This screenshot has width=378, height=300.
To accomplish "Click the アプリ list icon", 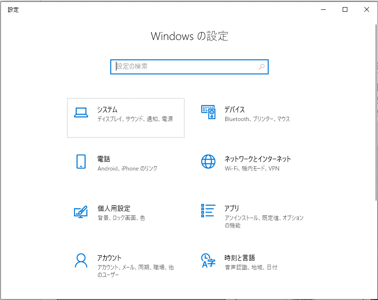I will 208,211.
